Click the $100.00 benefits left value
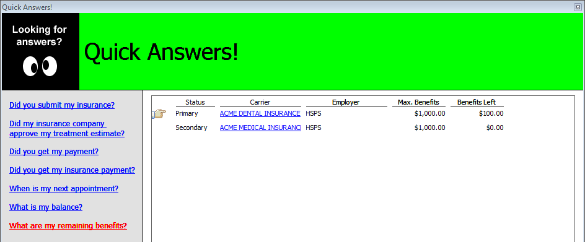 [491, 113]
